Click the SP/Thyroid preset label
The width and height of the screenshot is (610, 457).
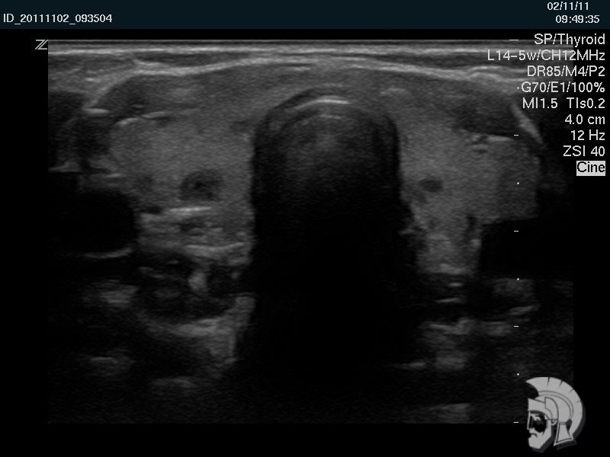pyautogui.click(x=569, y=40)
